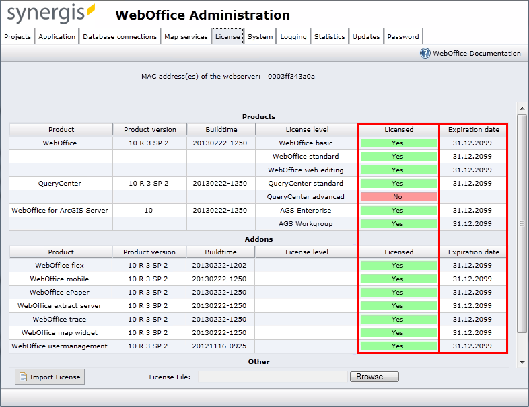Click the Addons table Buildtime header
Viewport: 529px width, 407px height.
pos(221,252)
